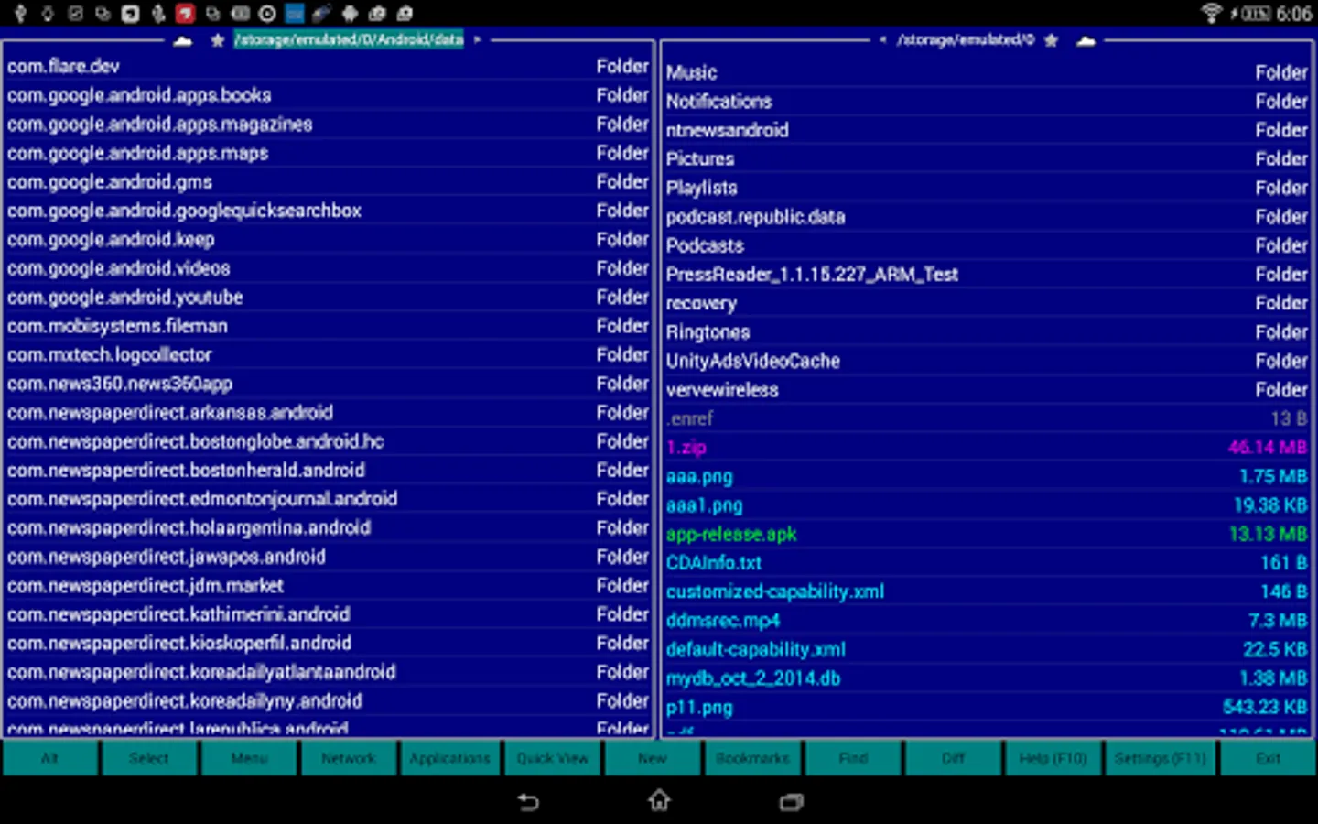Select folder com.google.android.apps.magazines

click(328, 124)
